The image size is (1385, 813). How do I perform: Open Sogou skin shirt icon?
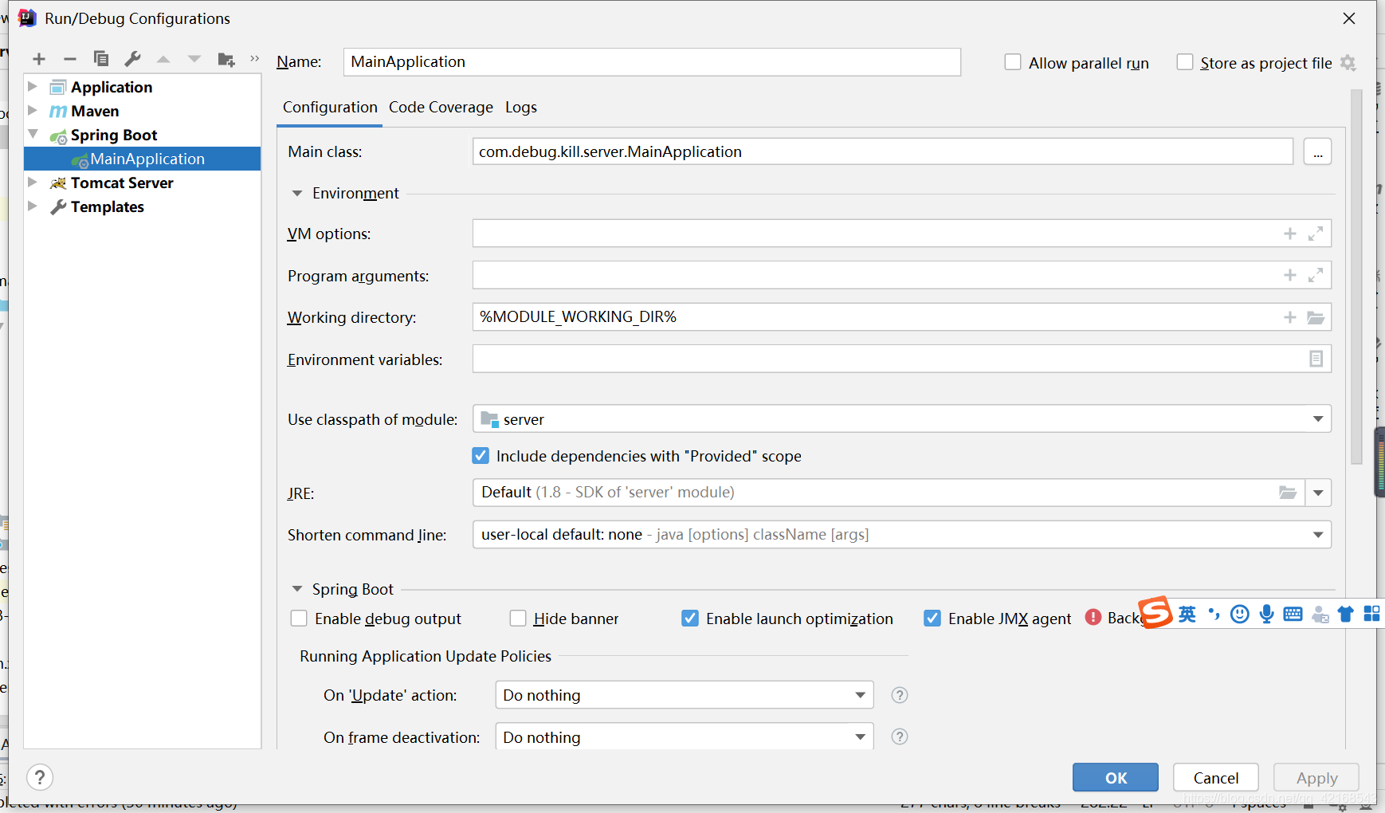pos(1346,614)
